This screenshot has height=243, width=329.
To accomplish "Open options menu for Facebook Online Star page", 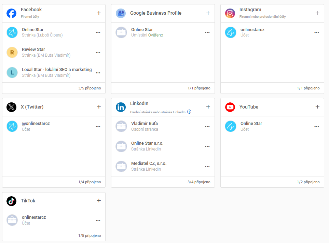I will pyautogui.click(x=98, y=33).
